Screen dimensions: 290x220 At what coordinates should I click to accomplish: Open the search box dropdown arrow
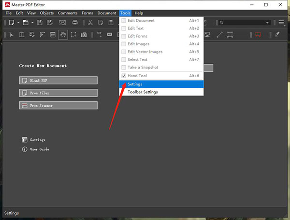coord(267,23)
